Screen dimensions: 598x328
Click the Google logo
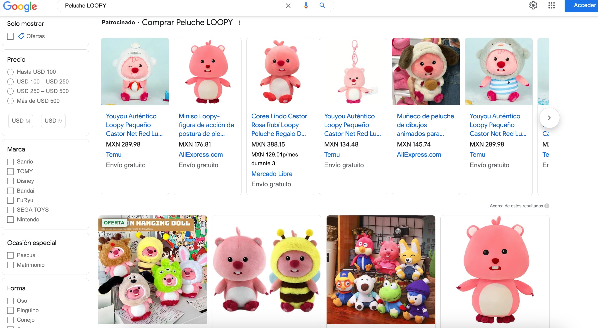pos(20,6)
